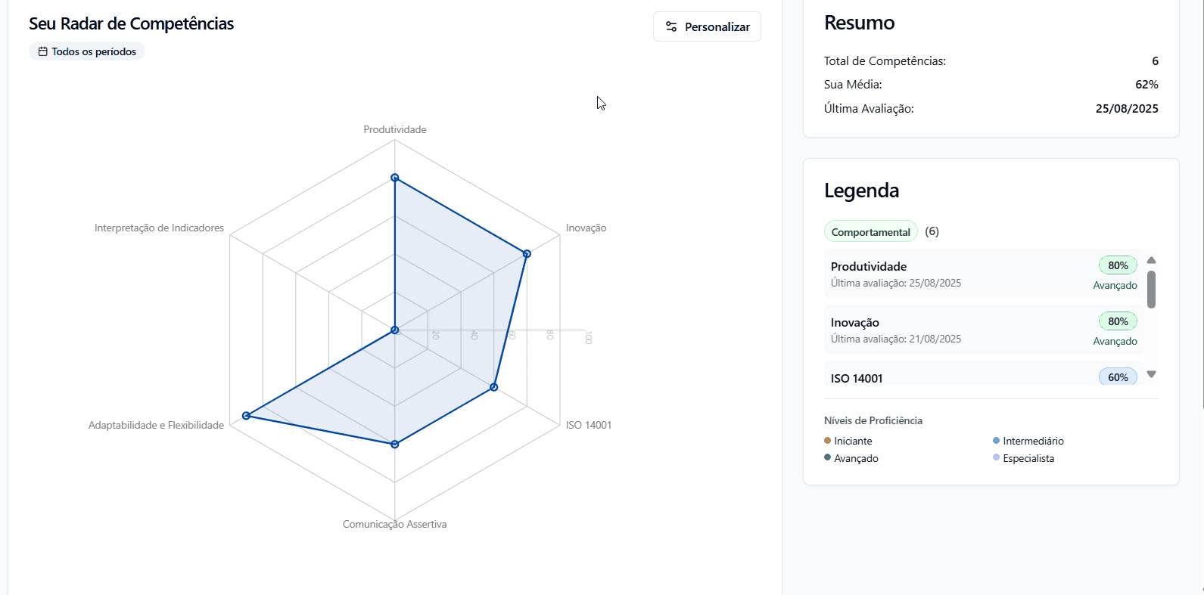This screenshot has height=595, width=1204.
Task: Select the Inovação entry in the legend
Action: (854, 322)
